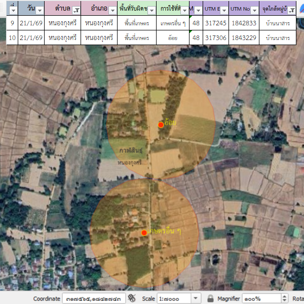Open the filter dropdown on the UTM E column
Viewport: 304px width, 304px height.
(223, 10)
